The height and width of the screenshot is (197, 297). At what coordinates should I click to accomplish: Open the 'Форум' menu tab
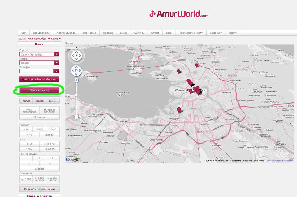coord(233,33)
